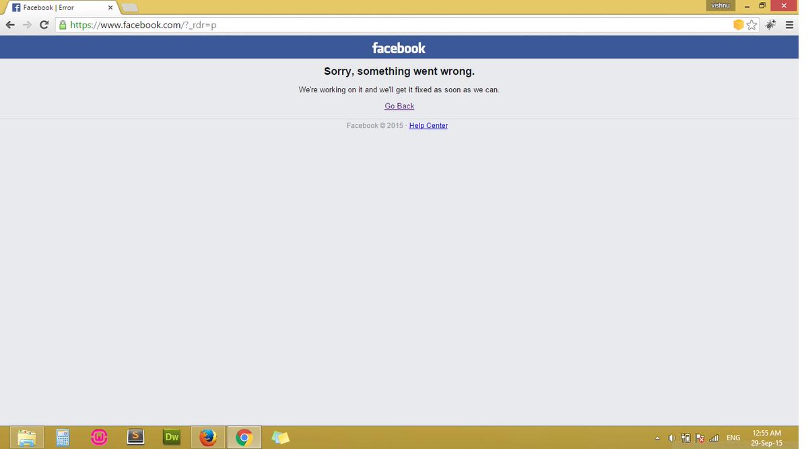808x449 pixels.
Task: Open a new tab
Action: (x=129, y=7)
